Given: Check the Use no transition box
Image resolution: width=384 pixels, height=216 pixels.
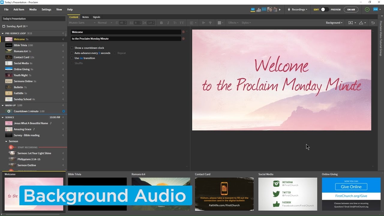Looking at the screenshot, I should click(x=72, y=58).
